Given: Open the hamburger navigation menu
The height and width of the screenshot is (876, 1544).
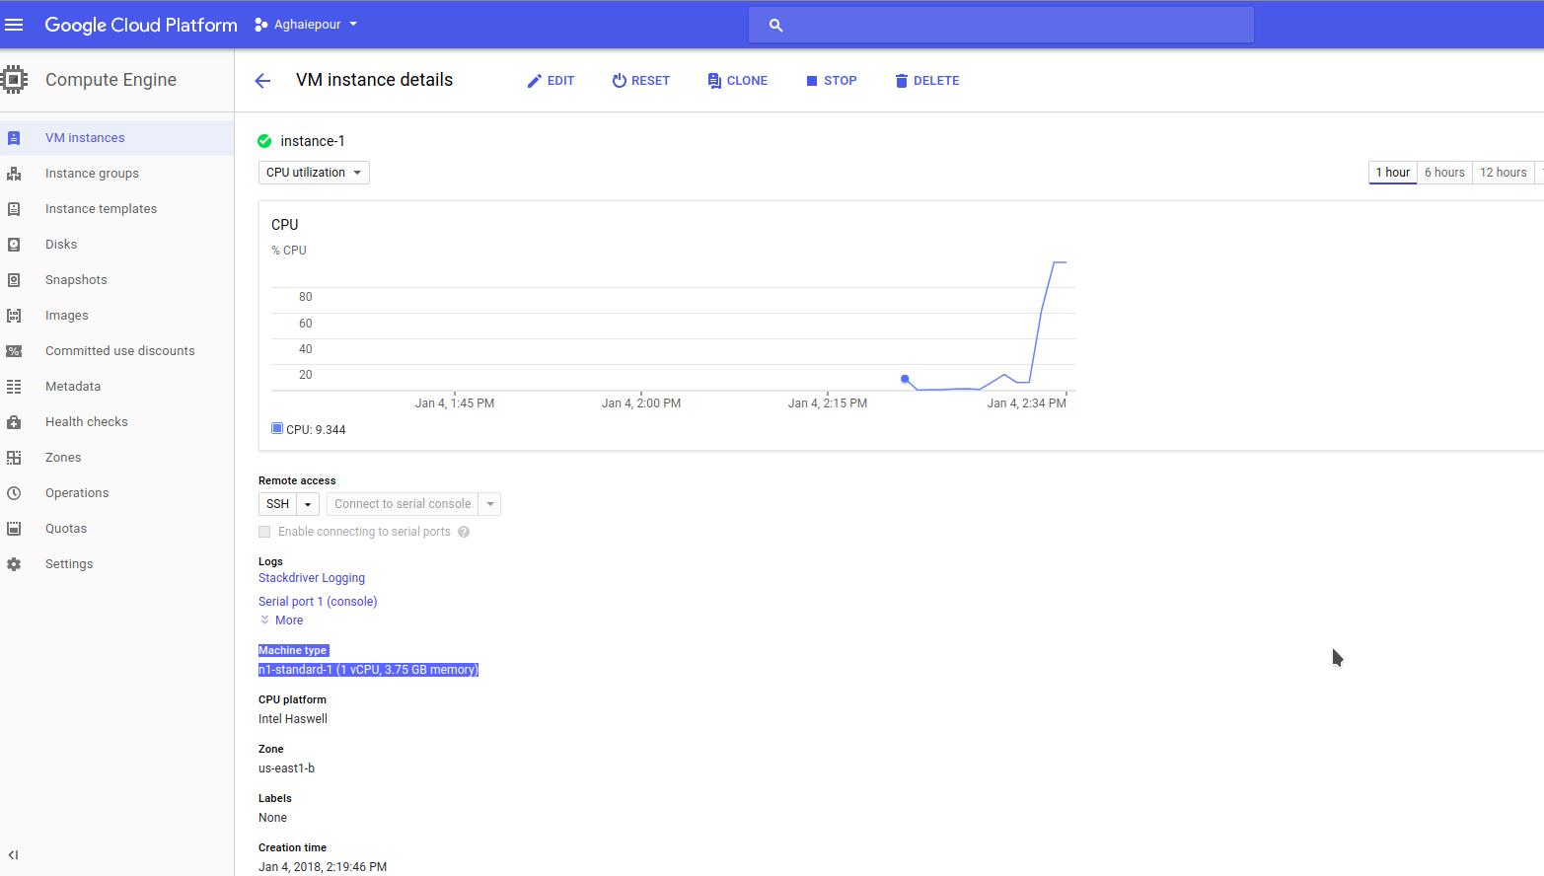Looking at the screenshot, I should 14,25.
